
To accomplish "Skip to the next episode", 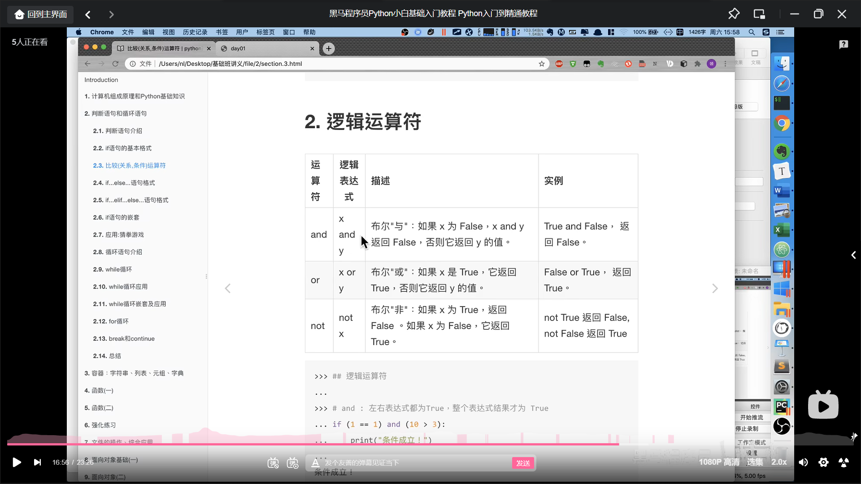I will coord(38,462).
